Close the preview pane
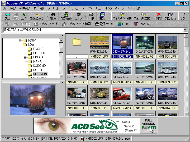190x142 pixels. pos(63,83)
